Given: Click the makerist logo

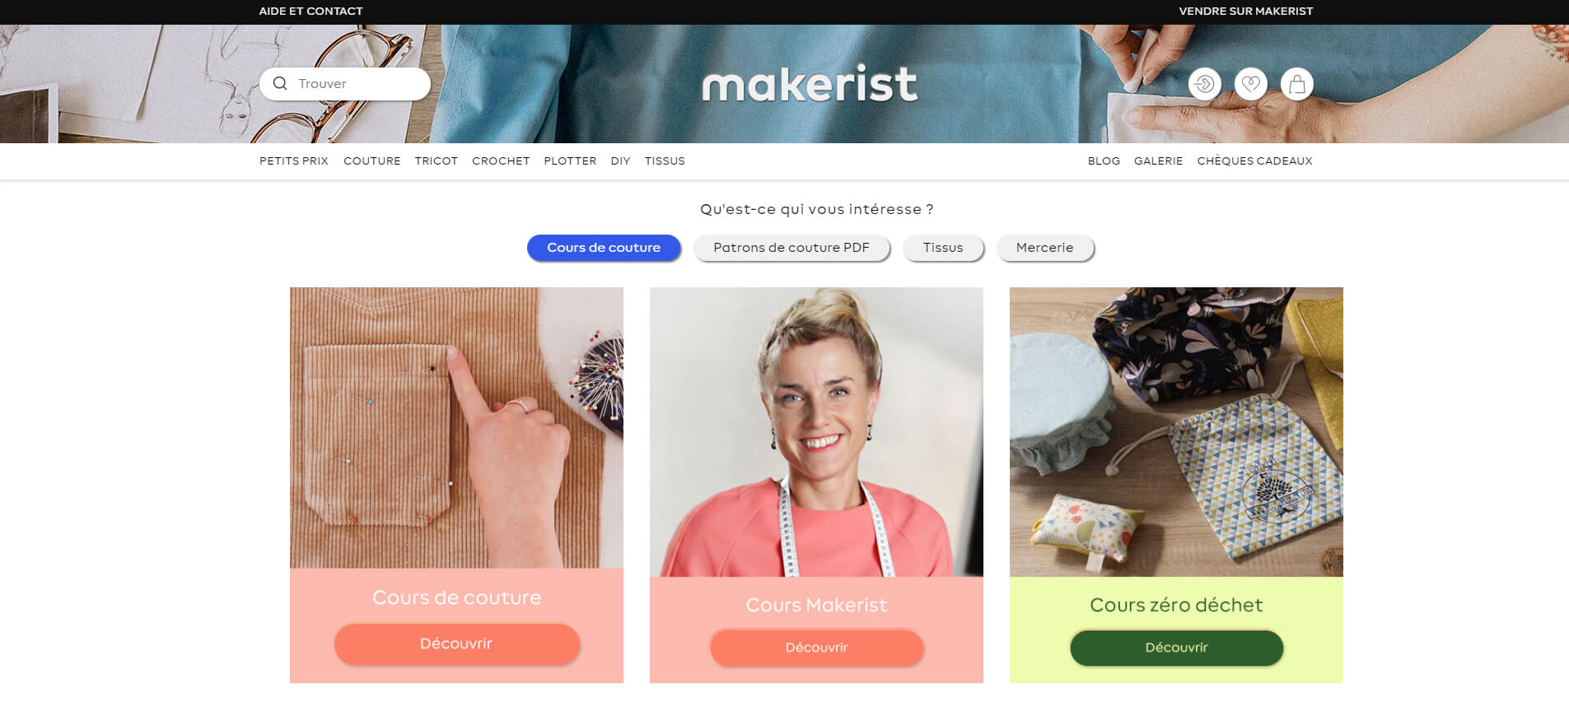Looking at the screenshot, I should 809,84.
